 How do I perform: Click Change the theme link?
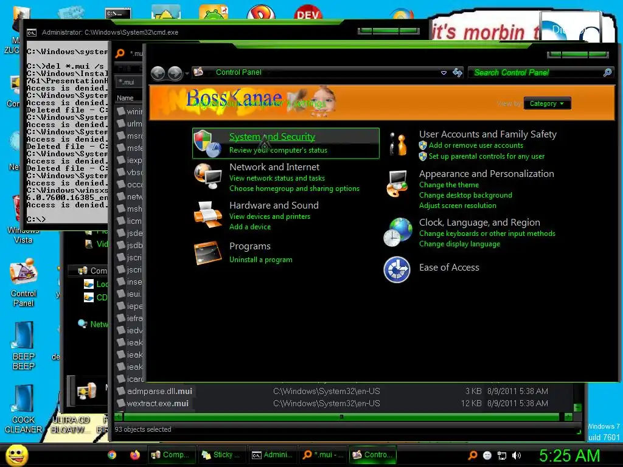point(449,185)
